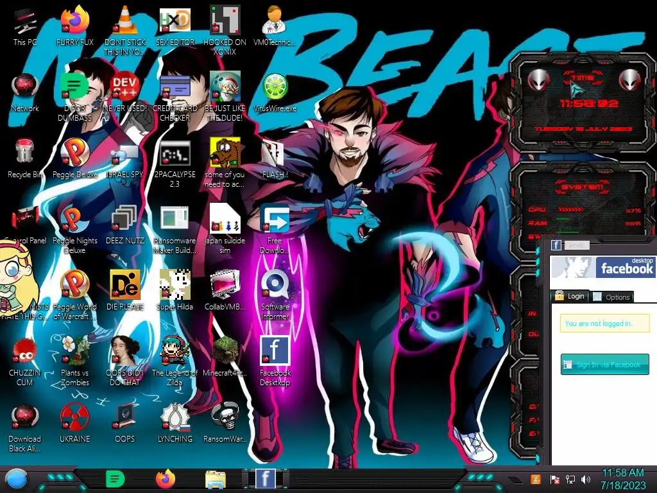Open the DIE PLEASE shortcut
This screenshot has height=493, width=657.
(x=125, y=291)
